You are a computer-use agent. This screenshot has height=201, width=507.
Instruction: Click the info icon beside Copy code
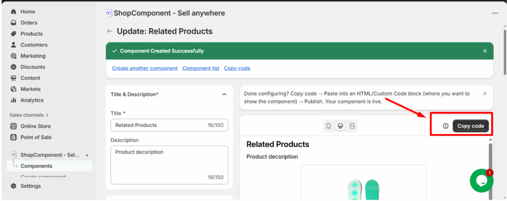tap(445, 126)
